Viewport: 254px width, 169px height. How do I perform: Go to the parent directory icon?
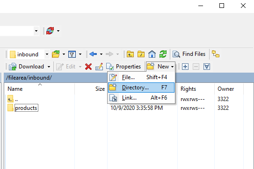pos(130,54)
